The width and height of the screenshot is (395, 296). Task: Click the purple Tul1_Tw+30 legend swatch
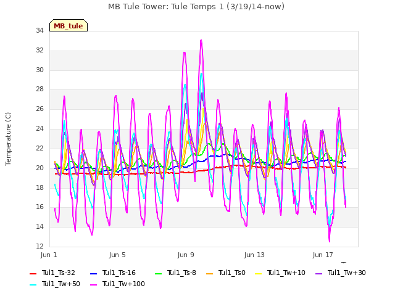[318, 274]
